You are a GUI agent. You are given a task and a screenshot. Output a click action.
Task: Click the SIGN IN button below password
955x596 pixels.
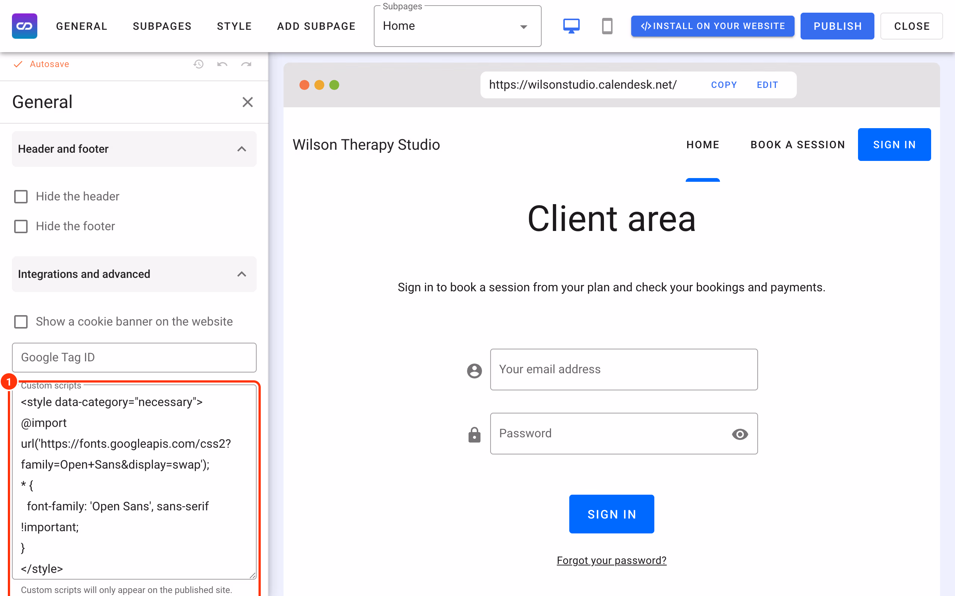pyautogui.click(x=611, y=514)
